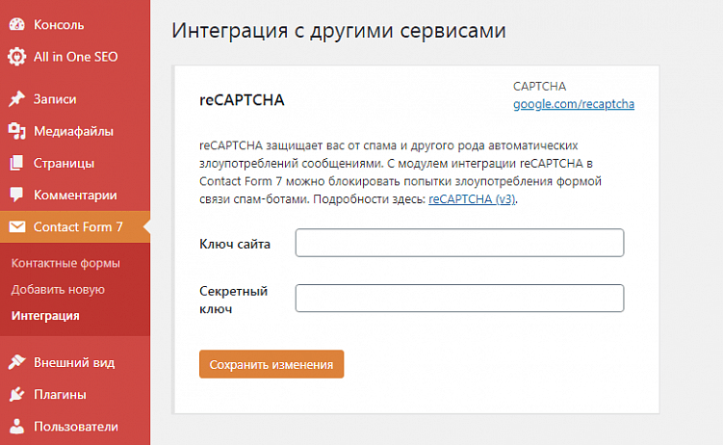The image size is (723, 445).
Task: Click the Медиафайлы media icon
Action: 16,131
